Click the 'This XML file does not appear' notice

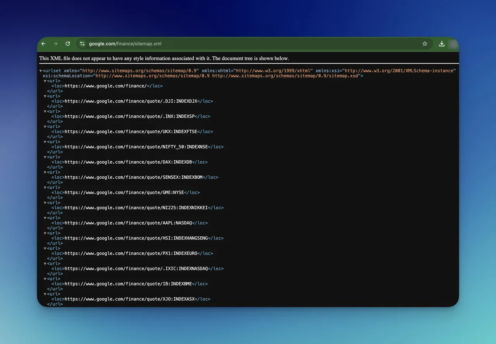(164, 58)
